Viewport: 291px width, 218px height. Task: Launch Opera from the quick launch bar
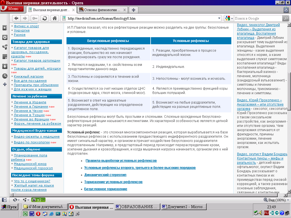[x=38, y=214]
